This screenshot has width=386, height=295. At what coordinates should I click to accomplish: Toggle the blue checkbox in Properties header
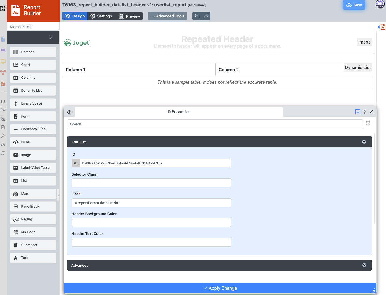point(358,112)
